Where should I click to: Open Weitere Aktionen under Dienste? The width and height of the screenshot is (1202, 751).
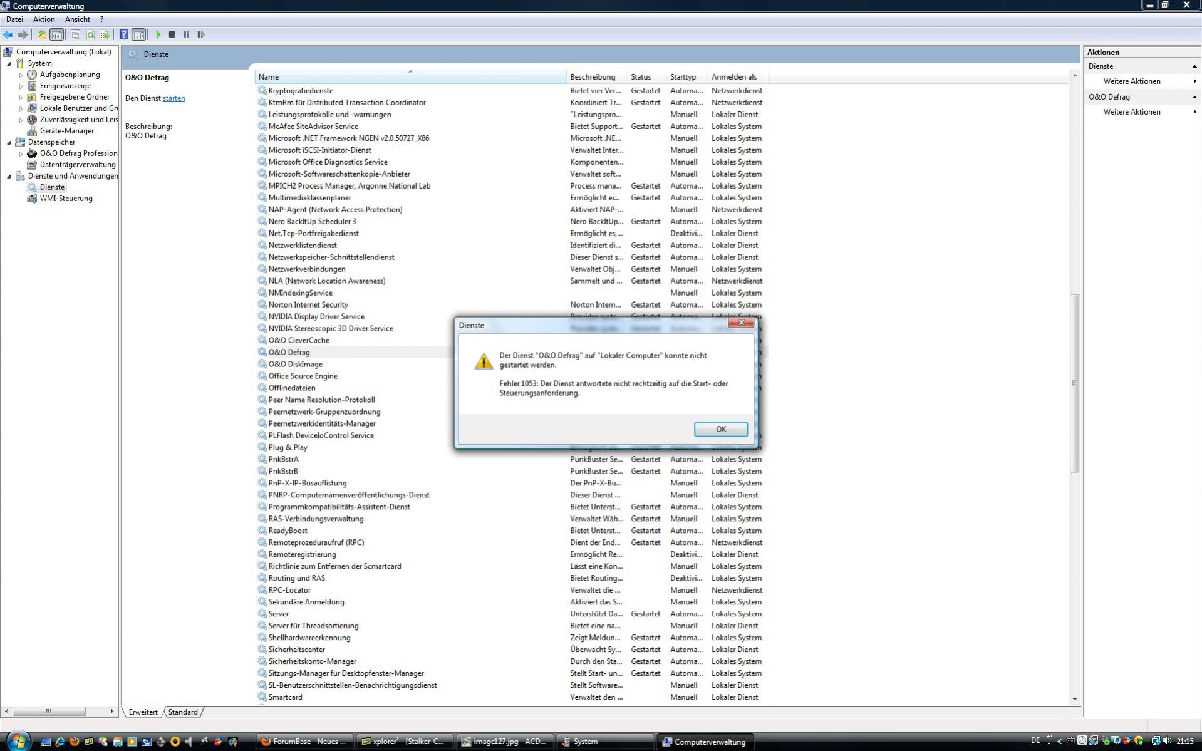pos(1132,81)
